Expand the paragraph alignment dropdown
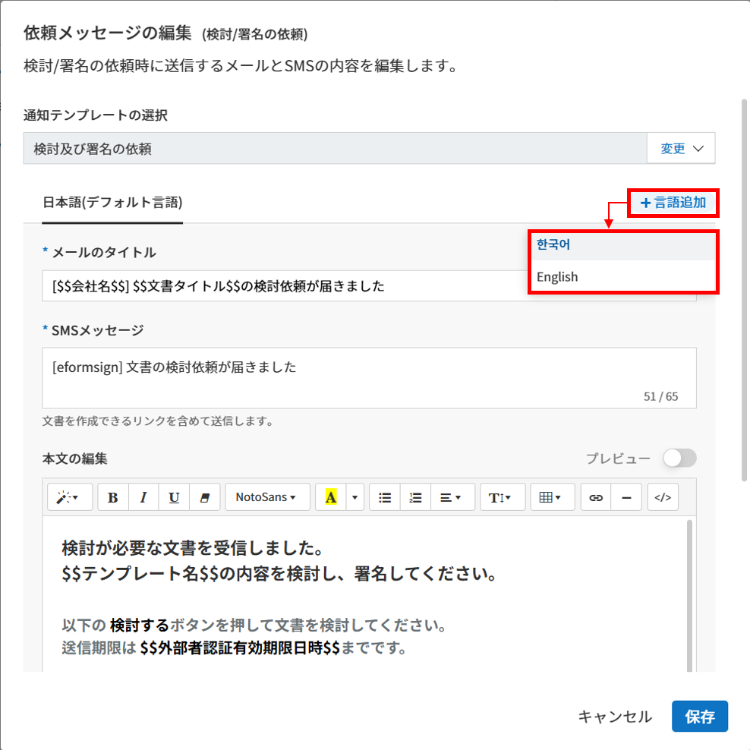The image size is (750, 750). pos(452,497)
